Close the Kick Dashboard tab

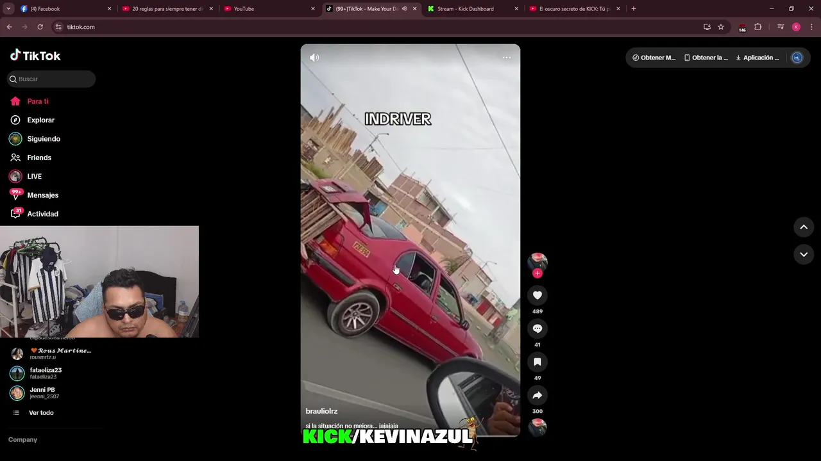[516, 9]
